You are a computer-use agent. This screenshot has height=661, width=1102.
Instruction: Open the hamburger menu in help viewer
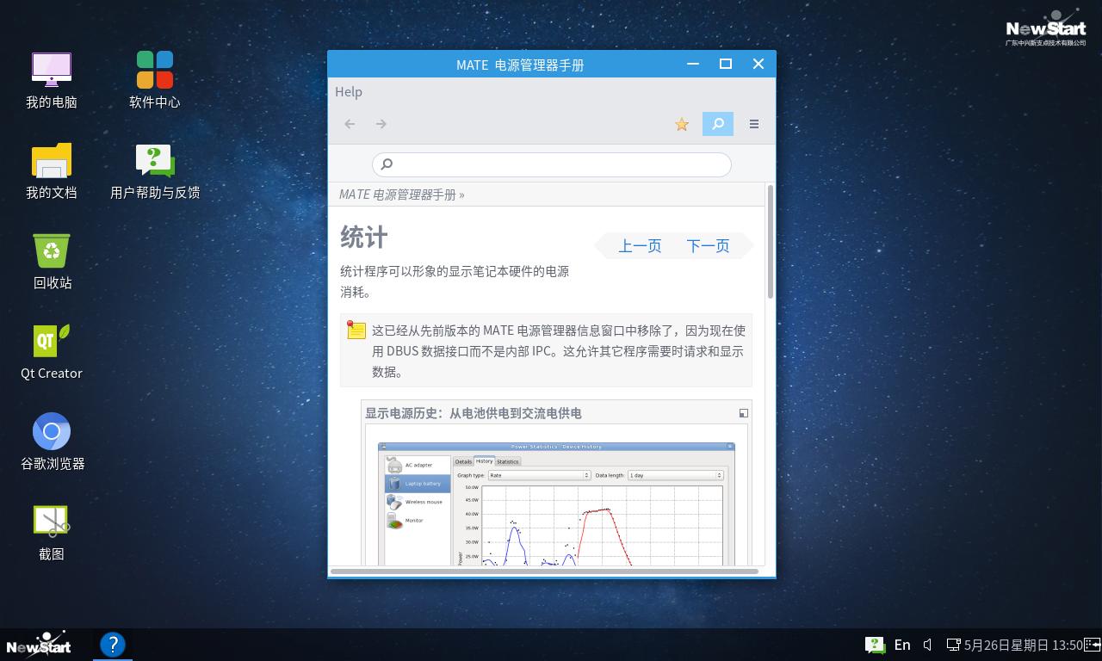tap(754, 124)
